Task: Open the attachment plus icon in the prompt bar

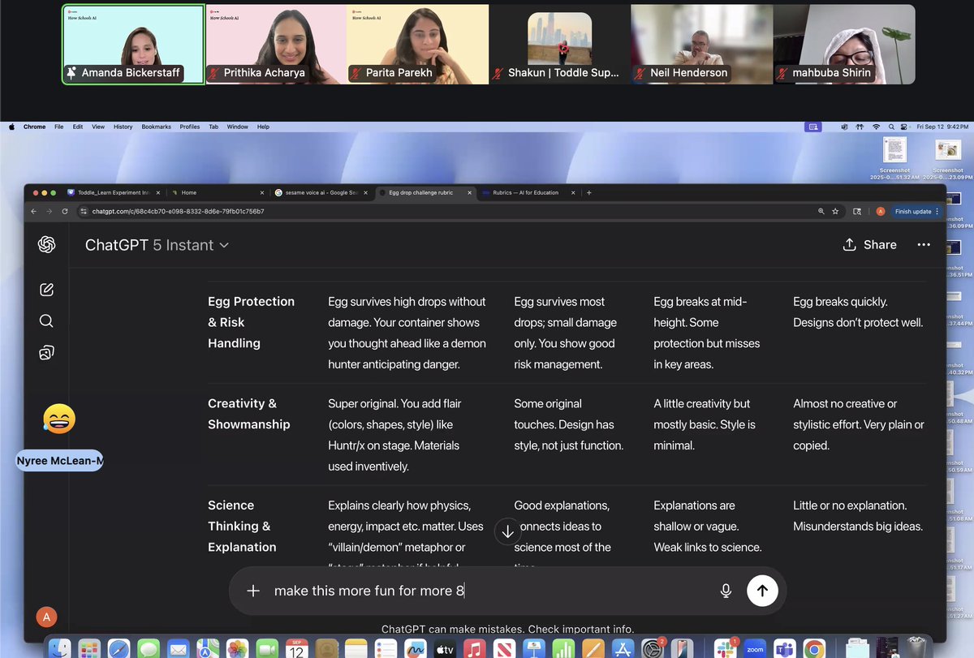Action: (252, 591)
